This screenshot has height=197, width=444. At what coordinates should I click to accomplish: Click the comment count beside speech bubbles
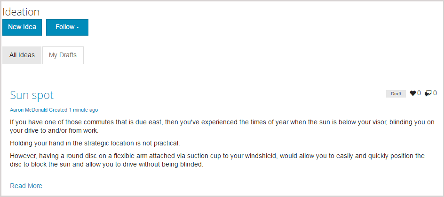[435, 93]
